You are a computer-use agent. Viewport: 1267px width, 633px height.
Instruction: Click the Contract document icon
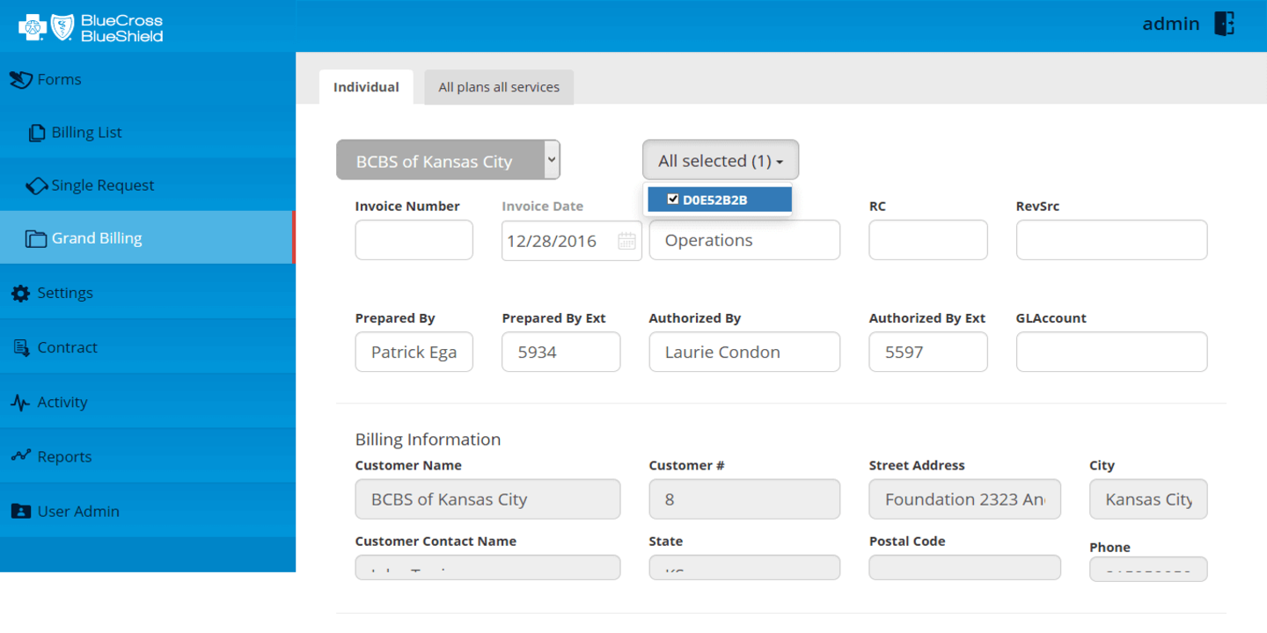(21, 348)
